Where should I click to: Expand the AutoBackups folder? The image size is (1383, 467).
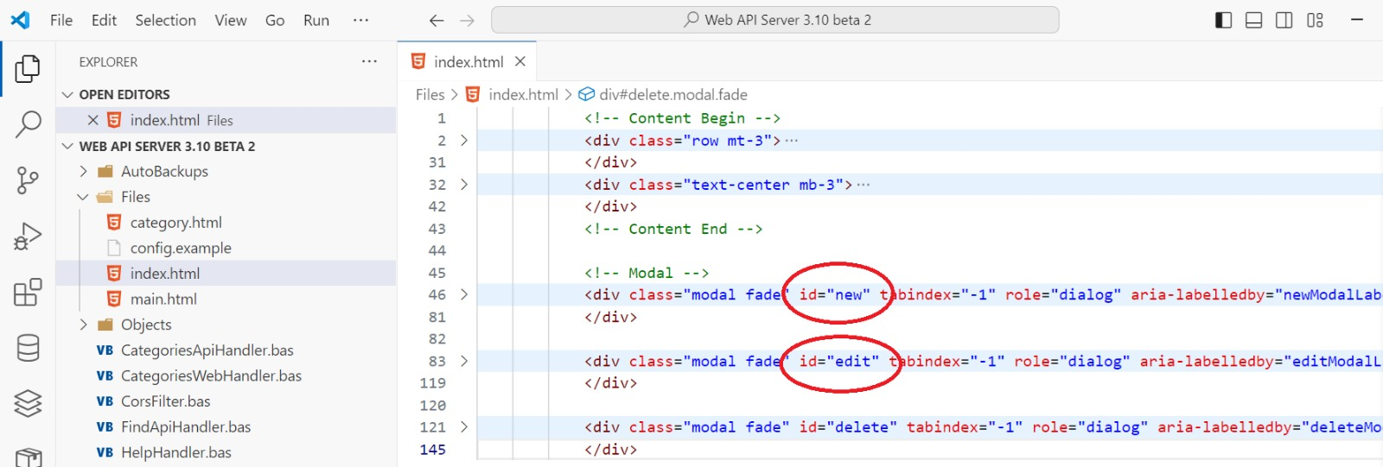(x=84, y=171)
